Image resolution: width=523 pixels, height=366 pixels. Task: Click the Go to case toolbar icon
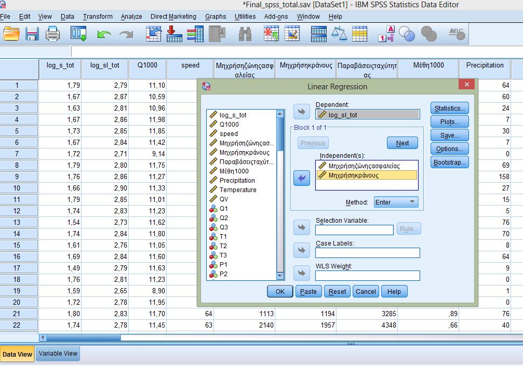153,34
